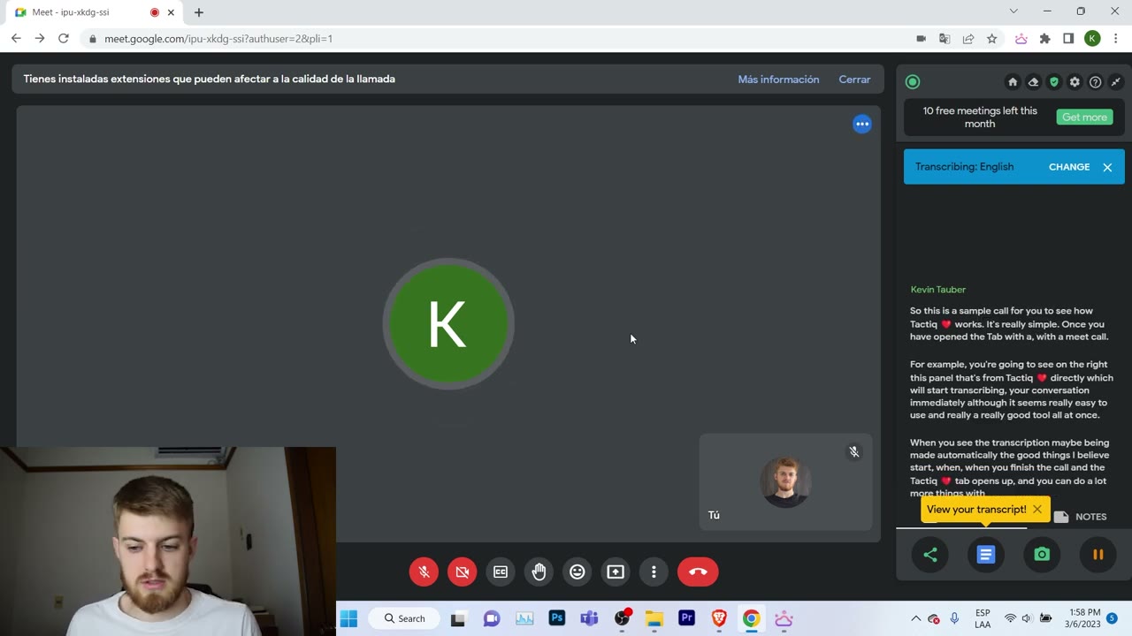This screenshot has width=1132, height=636.
Task: Click Más información link
Action: (778, 79)
